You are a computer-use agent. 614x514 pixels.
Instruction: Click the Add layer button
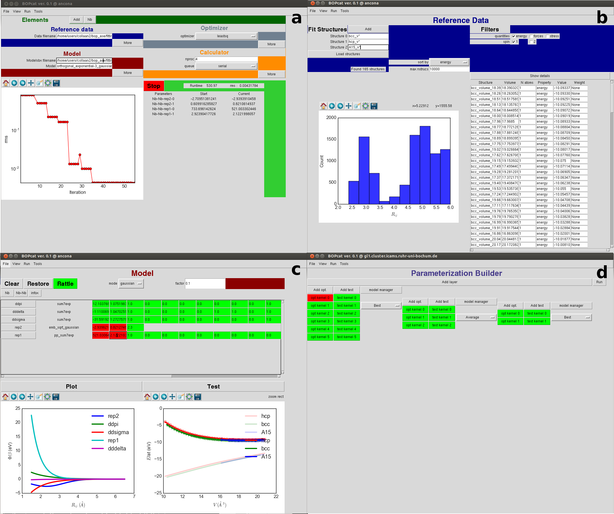point(449,282)
